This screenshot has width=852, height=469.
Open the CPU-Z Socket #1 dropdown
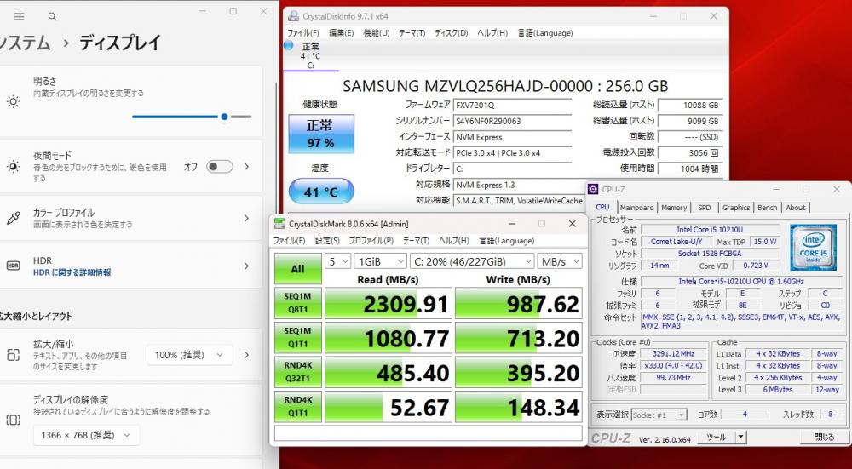[659, 415]
